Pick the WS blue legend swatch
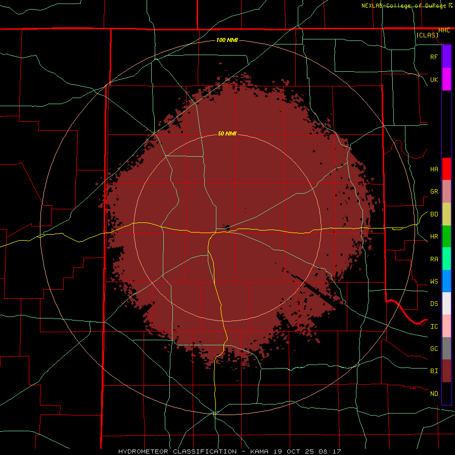 tap(446, 281)
